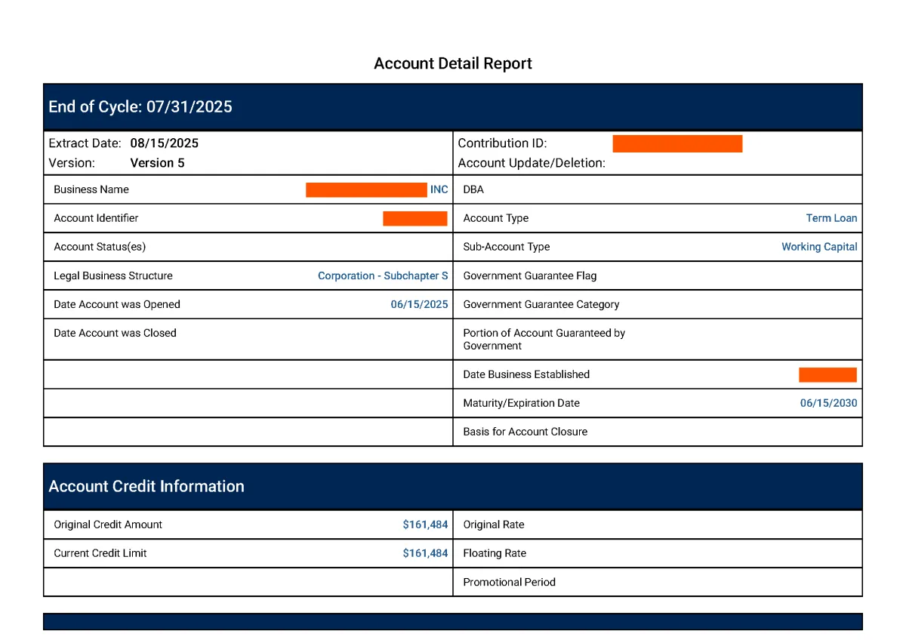Click the 'Basis for Account Closure' label

pos(525,432)
